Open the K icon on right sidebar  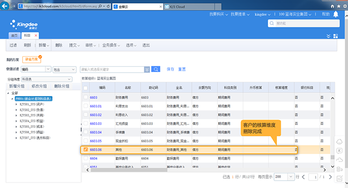[x=340, y=151]
